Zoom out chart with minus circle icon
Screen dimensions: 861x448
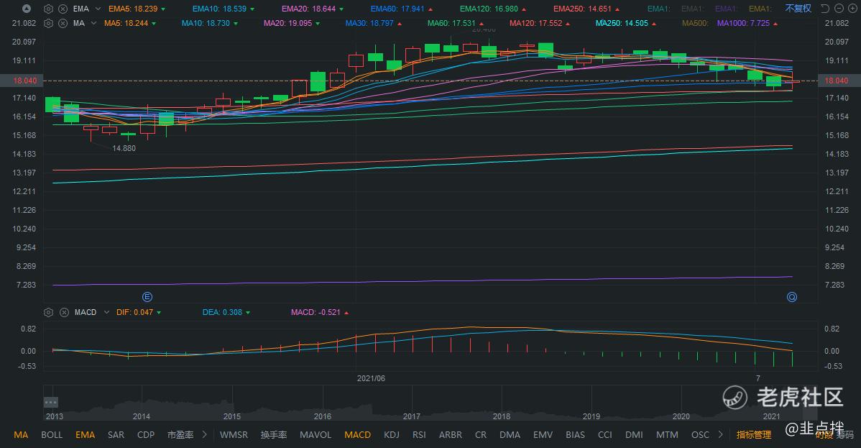(839, 8)
